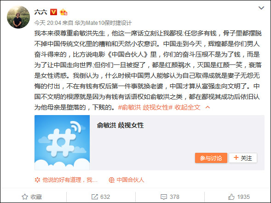Screen dimensions: 271x203
Task: Open the post options chevron menu
Action: coord(261,8)
